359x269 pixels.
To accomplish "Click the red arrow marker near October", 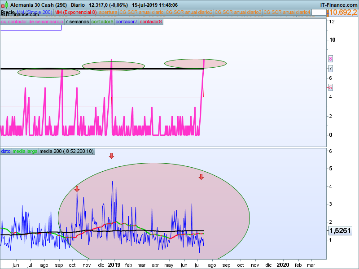I will click(x=77, y=189).
